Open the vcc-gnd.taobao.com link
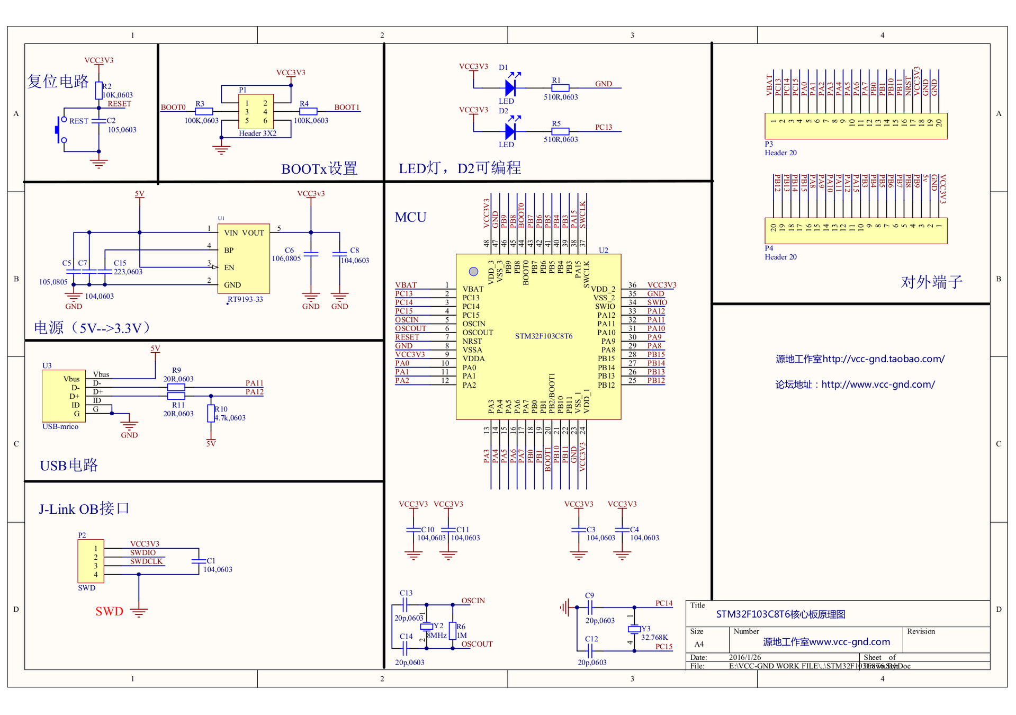This screenshot has height=715, width=1016. [884, 359]
